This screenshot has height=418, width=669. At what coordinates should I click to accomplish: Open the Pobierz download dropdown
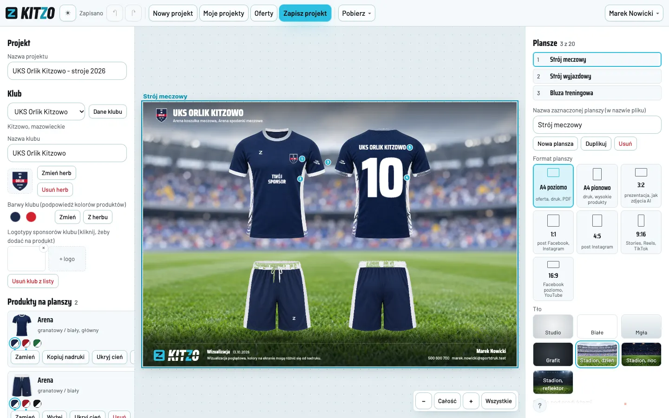[x=356, y=13]
